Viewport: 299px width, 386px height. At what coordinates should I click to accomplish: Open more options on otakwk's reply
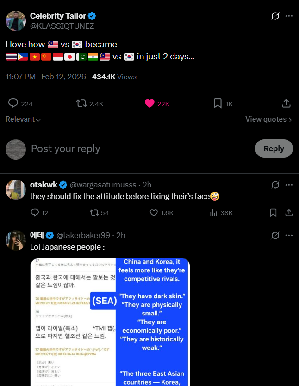[x=289, y=185]
